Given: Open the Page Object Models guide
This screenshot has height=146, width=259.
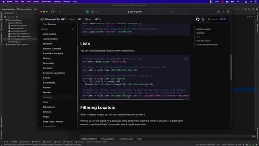Looking at the screenshot, I should [53, 122].
